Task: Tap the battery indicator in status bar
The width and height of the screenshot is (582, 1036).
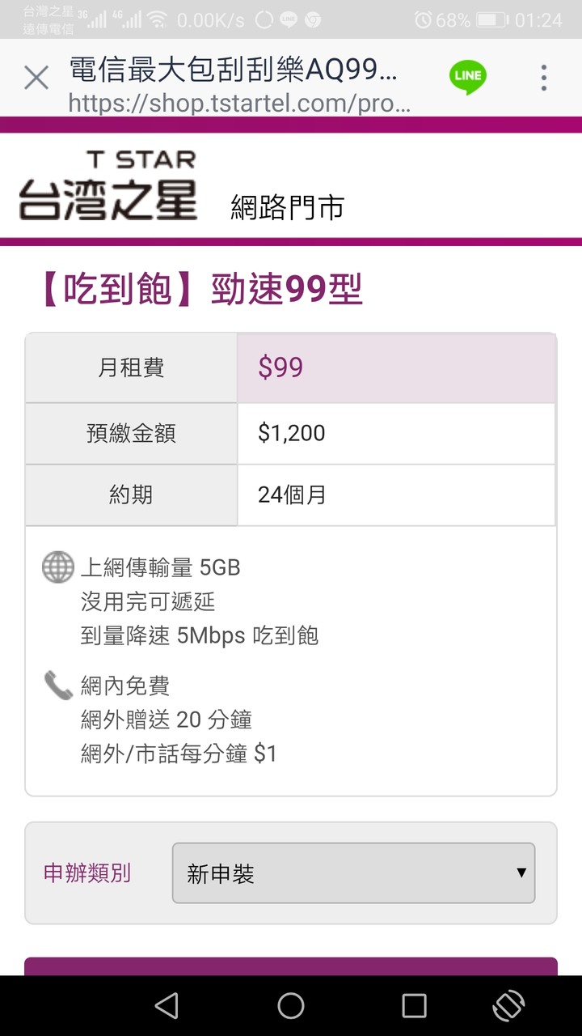Action: (491, 19)
